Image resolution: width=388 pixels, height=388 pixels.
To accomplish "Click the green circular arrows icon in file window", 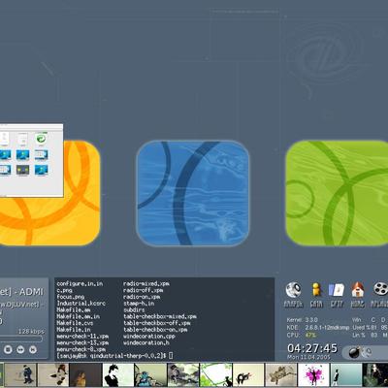I will pyautogui.click(x=41, y=139).
